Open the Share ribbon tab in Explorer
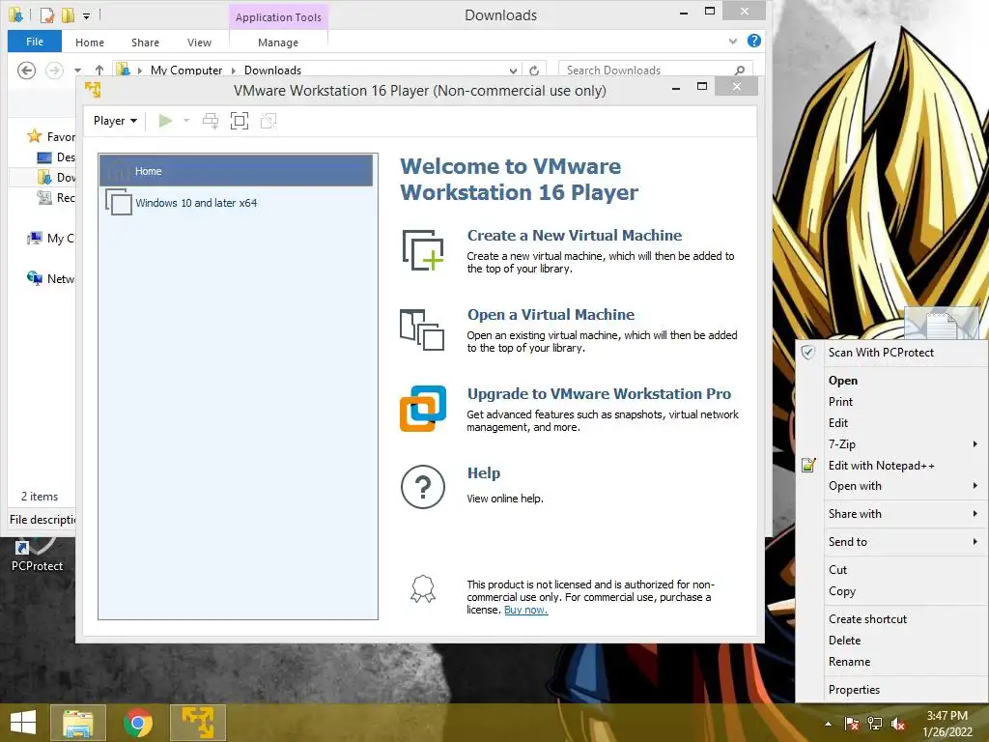 pos(145,43)
